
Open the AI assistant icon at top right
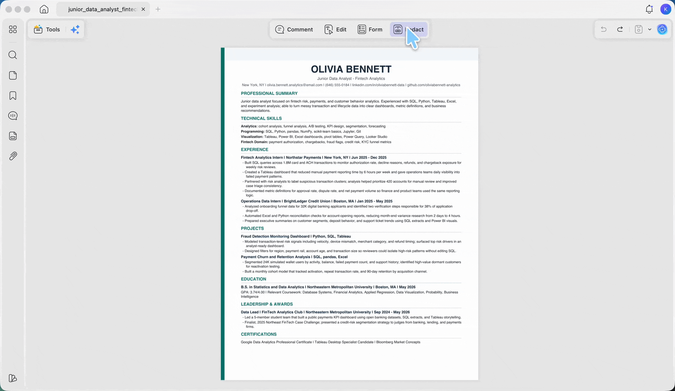[662, 29]
